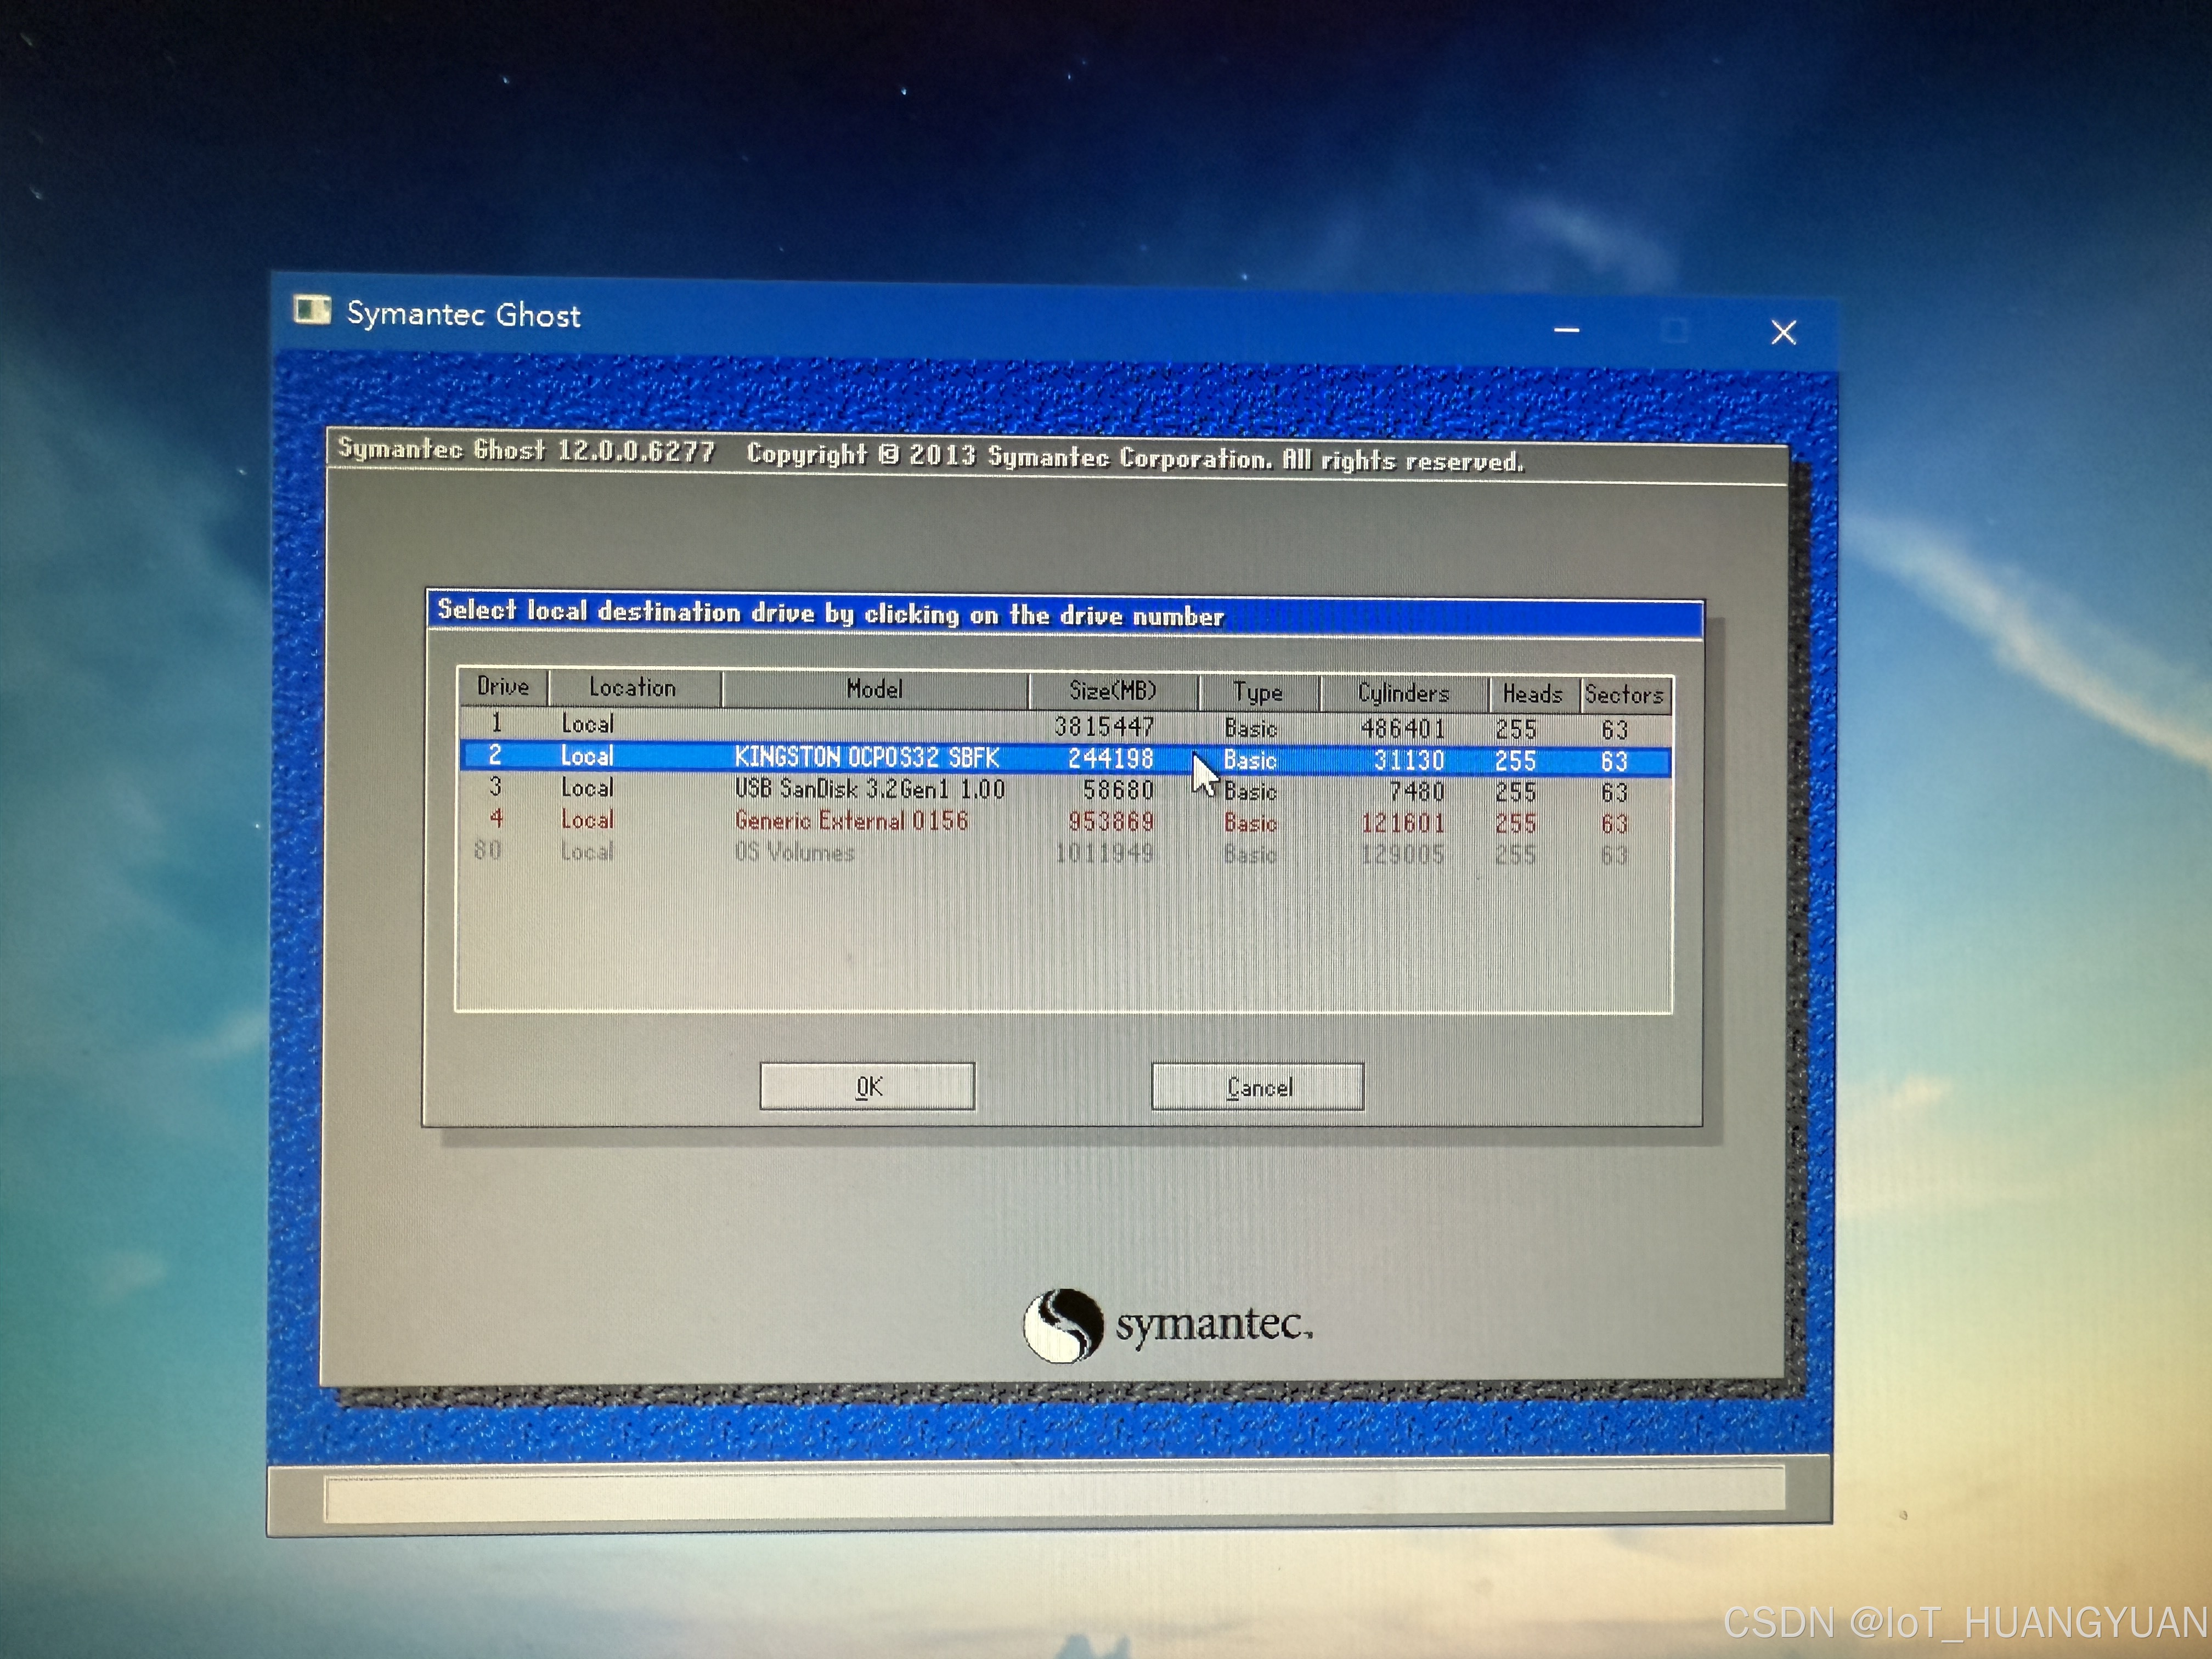Screen dimensions: 2212x1659
Task: Select the Generic External 0156 drive
Action: pos(1064,821)
